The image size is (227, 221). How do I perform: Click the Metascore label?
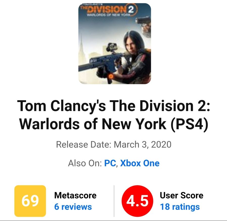pyautogui.click(x=75, y=195)
